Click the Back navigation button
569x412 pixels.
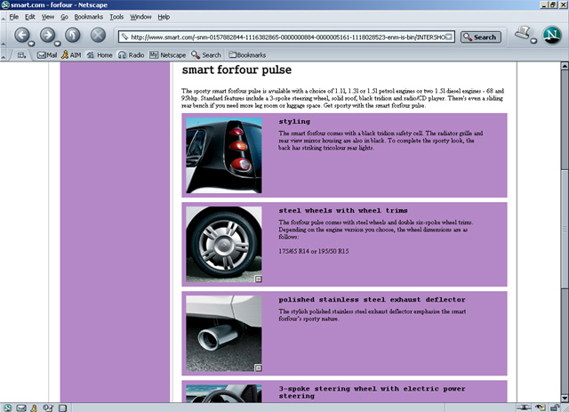coord(22,36)
